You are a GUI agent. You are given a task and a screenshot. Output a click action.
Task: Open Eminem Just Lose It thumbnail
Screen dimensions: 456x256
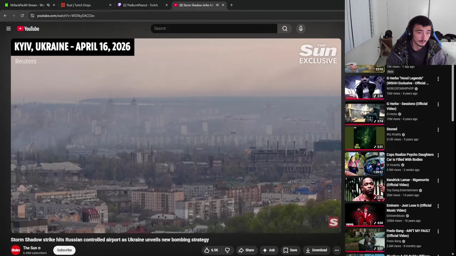coord(364,214)
